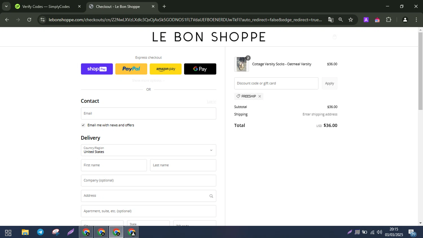View site information icon in address bar

point(43,20)
